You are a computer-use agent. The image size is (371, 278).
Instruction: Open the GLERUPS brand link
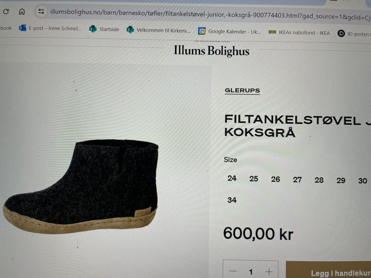242,90
